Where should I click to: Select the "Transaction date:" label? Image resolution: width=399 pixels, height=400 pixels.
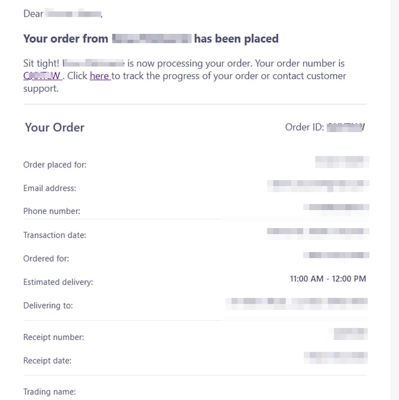[55, 235]
